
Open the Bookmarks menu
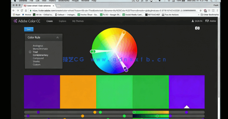[64, 1]
